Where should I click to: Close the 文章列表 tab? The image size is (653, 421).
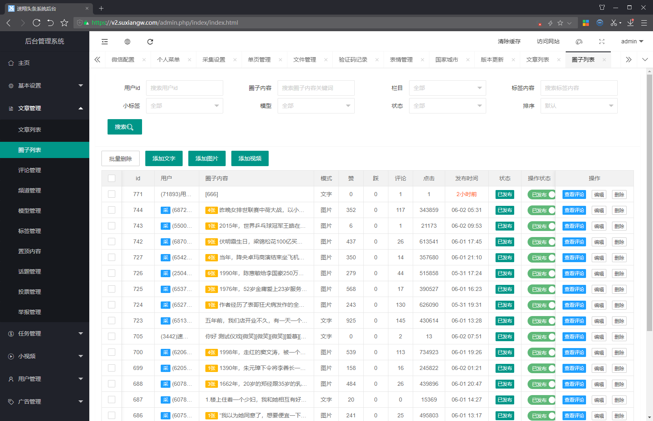coord(559,60)
